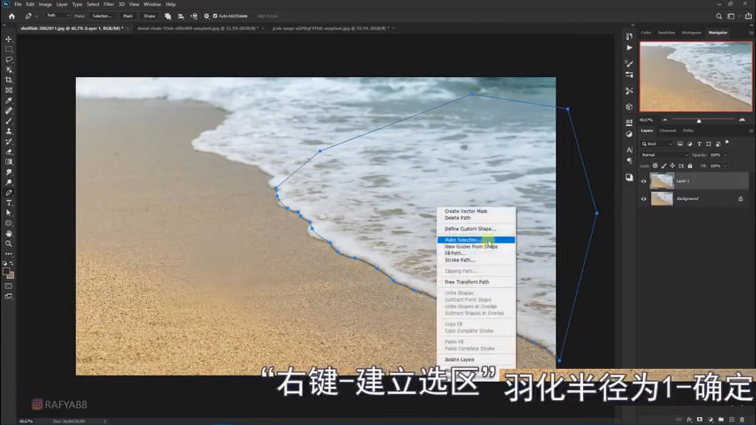Viewport: 756px width, 425px height.
Task: Toggle Layer 1 visibility
Action: coord(643,181)
